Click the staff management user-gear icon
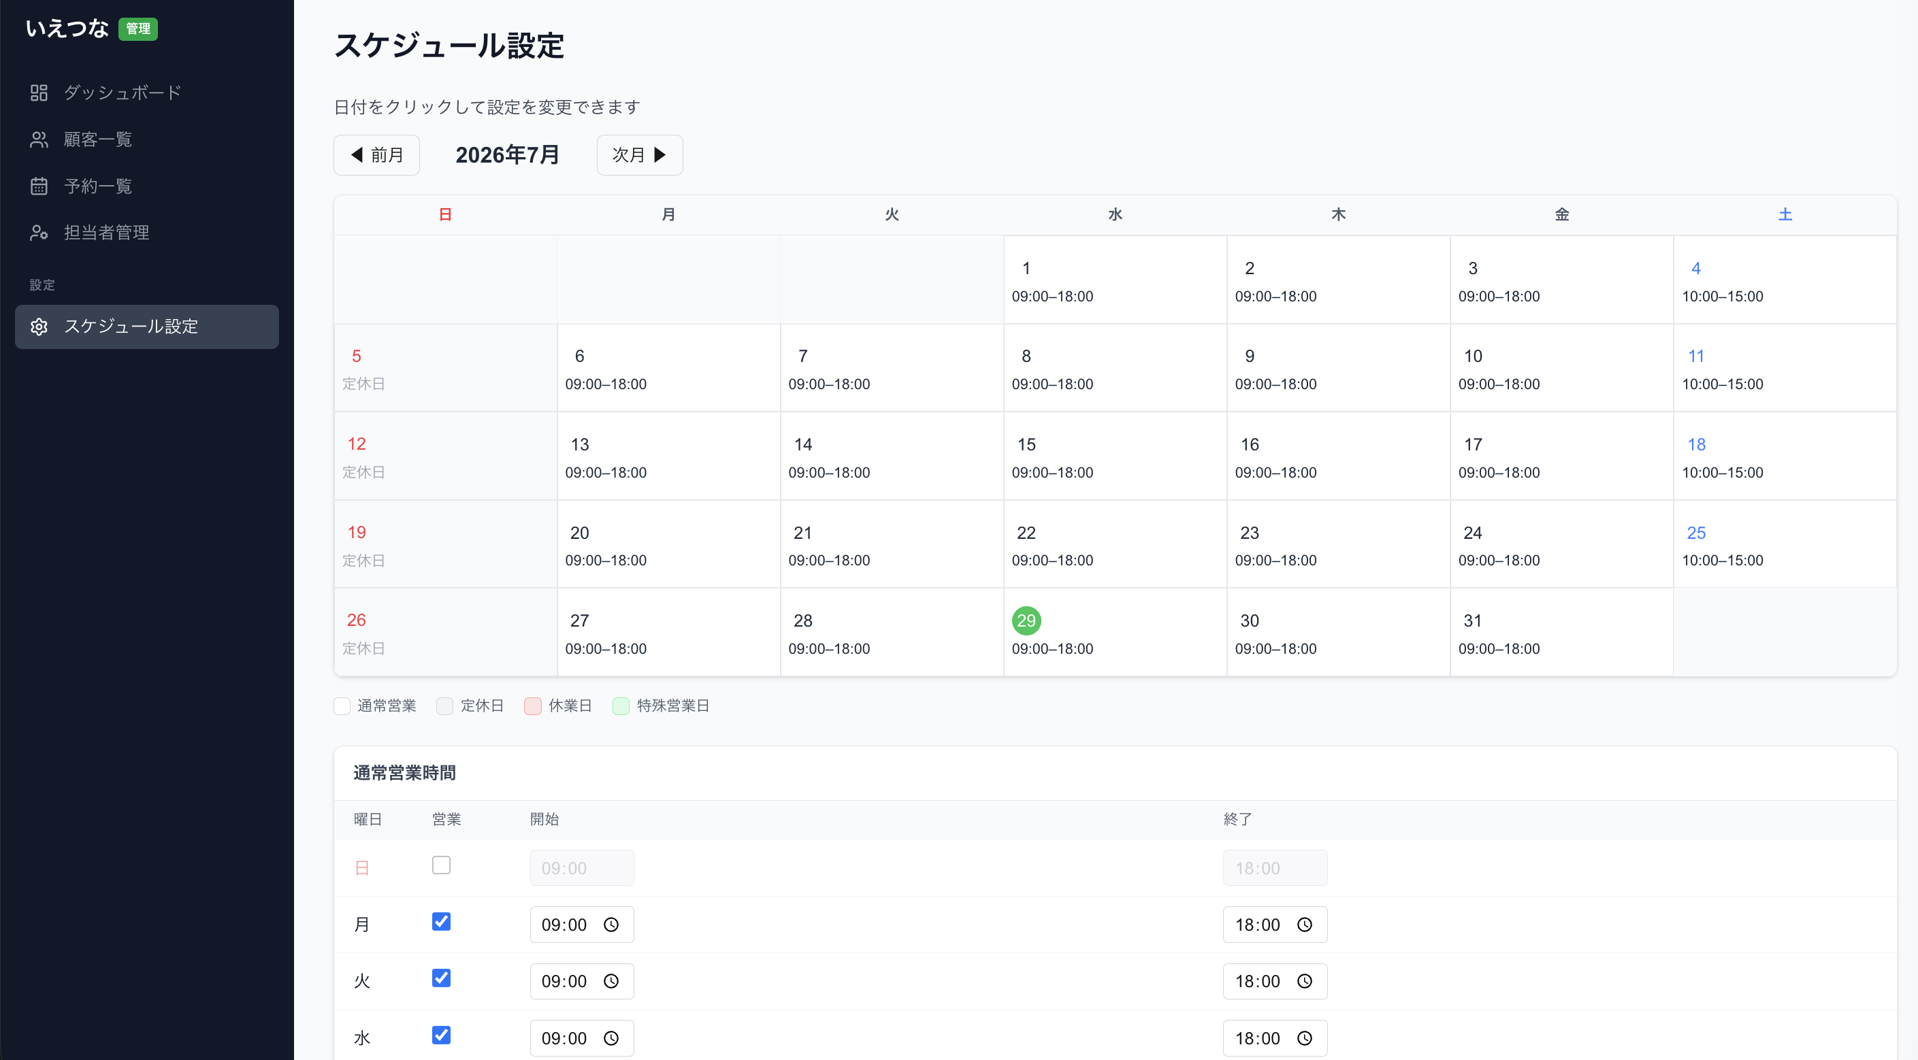This screenshot has width=1918, height=1060. [x=39, y=233]
